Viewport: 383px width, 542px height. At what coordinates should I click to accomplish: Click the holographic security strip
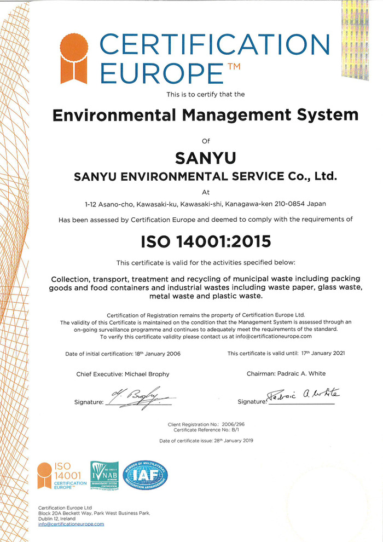pos(355,39)
